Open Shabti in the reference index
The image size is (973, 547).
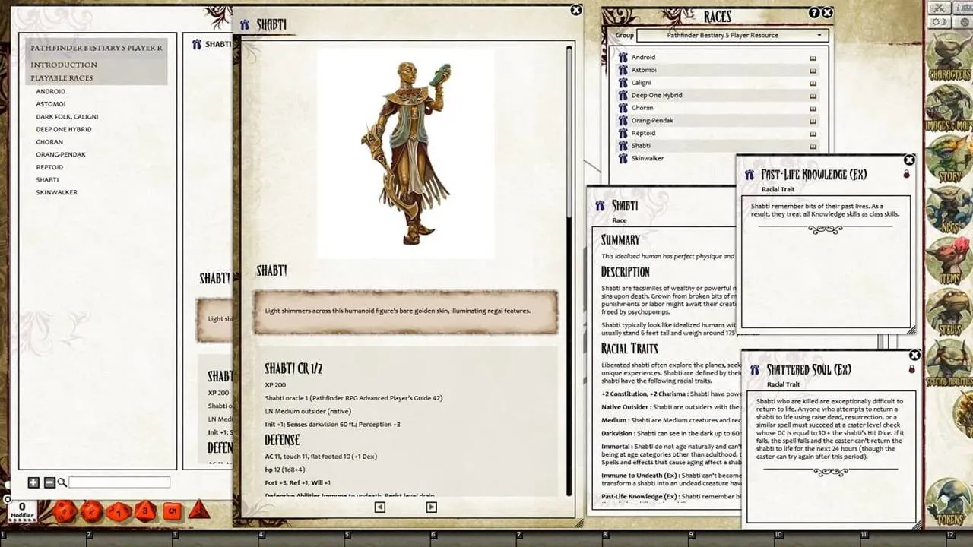pyautogui.click(x=47, y=180)
